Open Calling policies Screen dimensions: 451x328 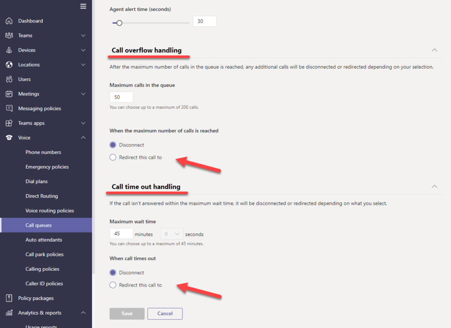42,269
